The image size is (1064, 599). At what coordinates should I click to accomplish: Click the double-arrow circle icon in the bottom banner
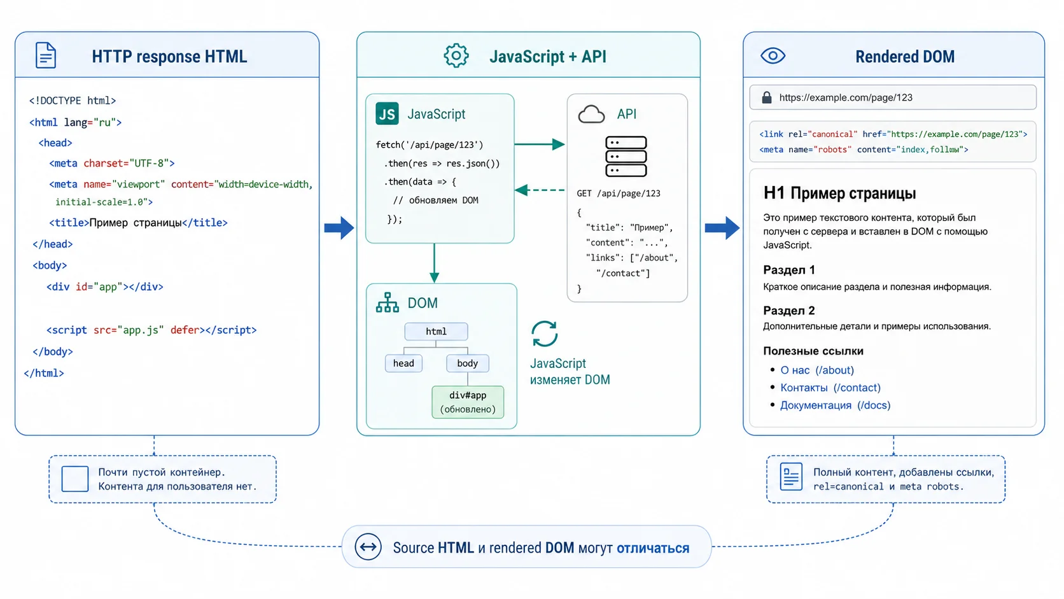tap(368, 547)
